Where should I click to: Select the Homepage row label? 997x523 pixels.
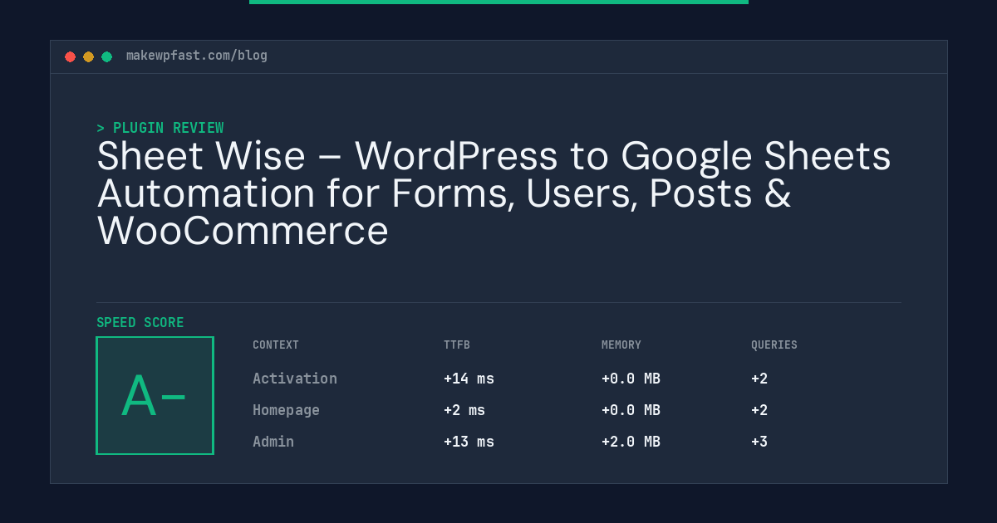point(286,410)
